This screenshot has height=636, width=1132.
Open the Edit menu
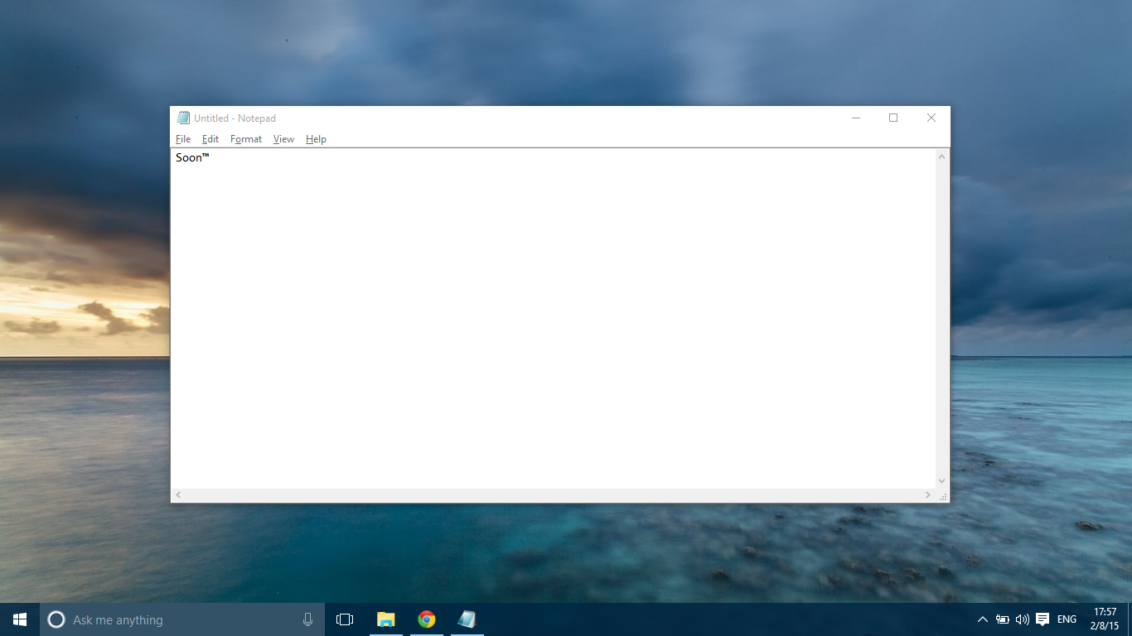(210, 138)
